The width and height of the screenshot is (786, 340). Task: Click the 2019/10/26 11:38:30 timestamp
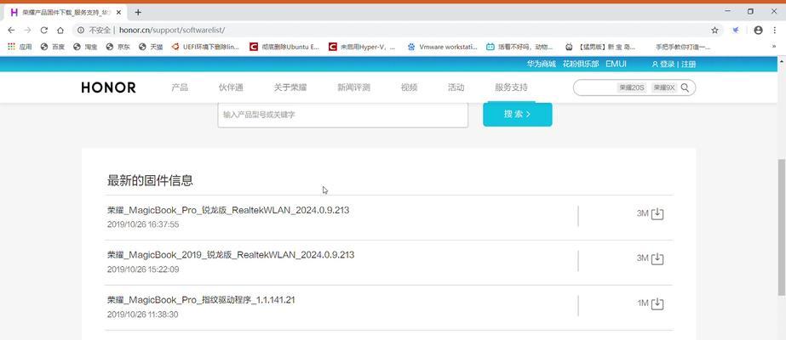click(143, 314)
